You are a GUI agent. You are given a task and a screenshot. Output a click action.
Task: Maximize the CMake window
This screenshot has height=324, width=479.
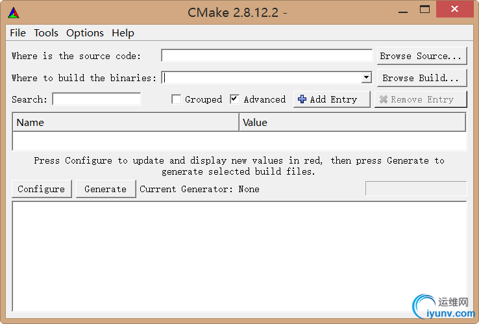424,10
